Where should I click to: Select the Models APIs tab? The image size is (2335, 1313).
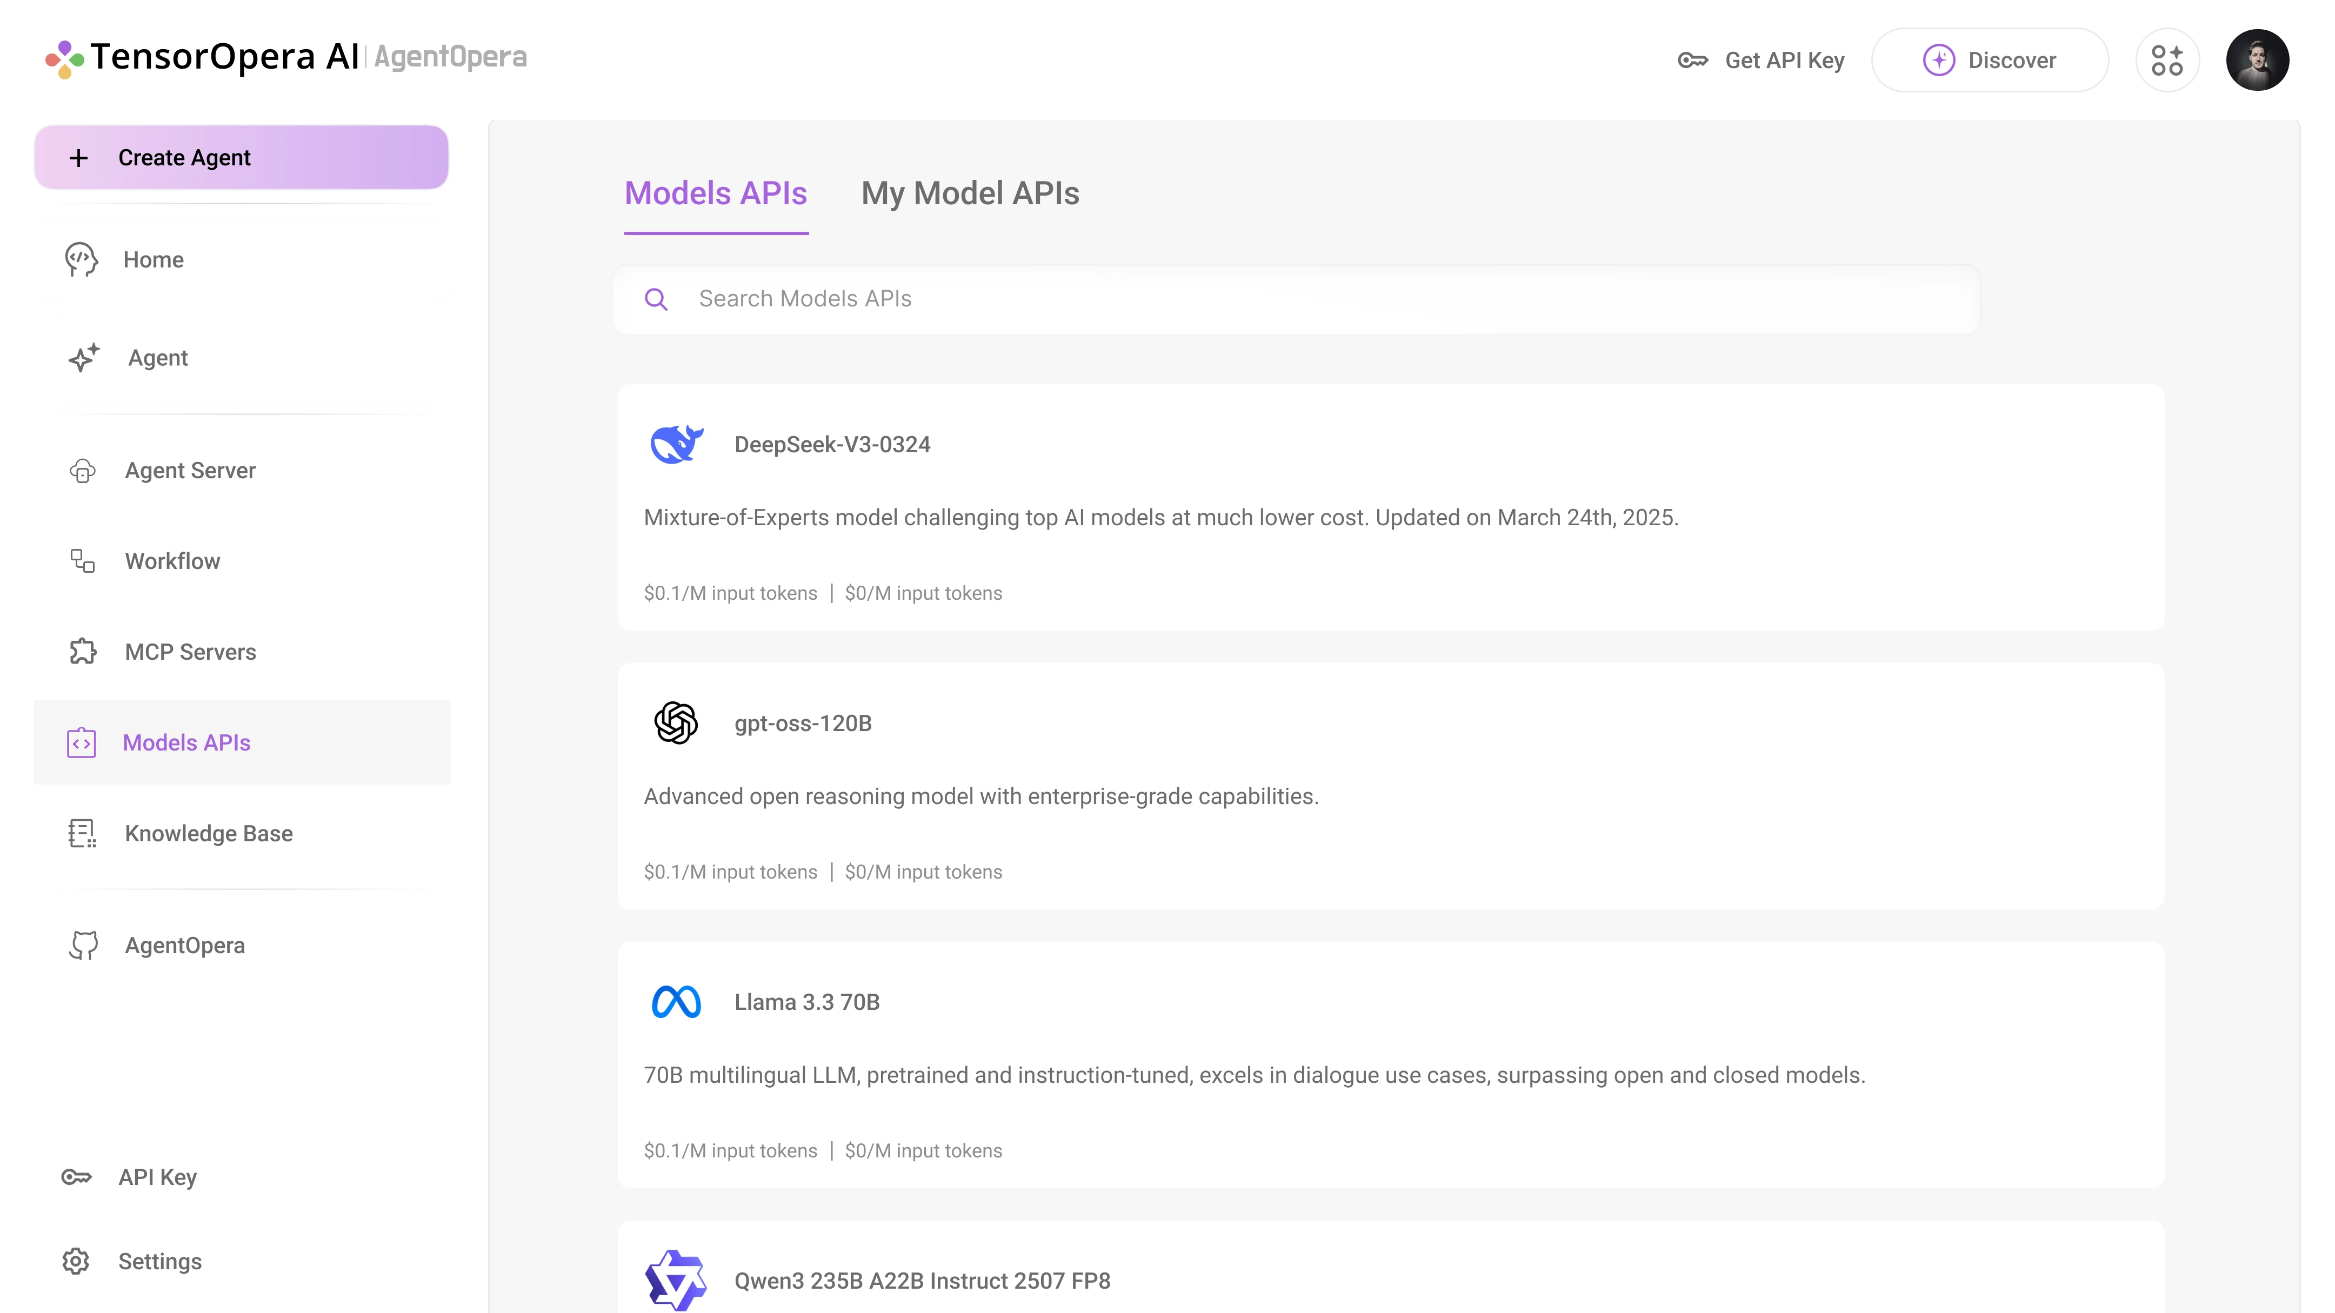[x=715, y=193]
